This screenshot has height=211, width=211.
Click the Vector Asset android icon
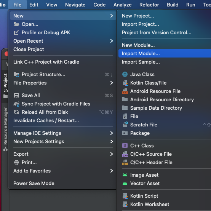coord(125,183)
